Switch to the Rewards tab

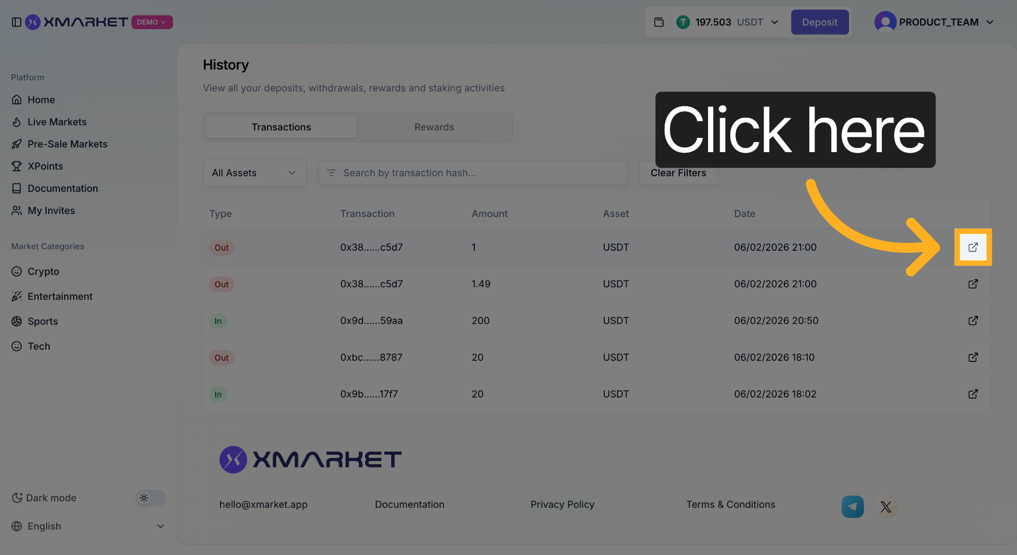click(x=434, y=127)
